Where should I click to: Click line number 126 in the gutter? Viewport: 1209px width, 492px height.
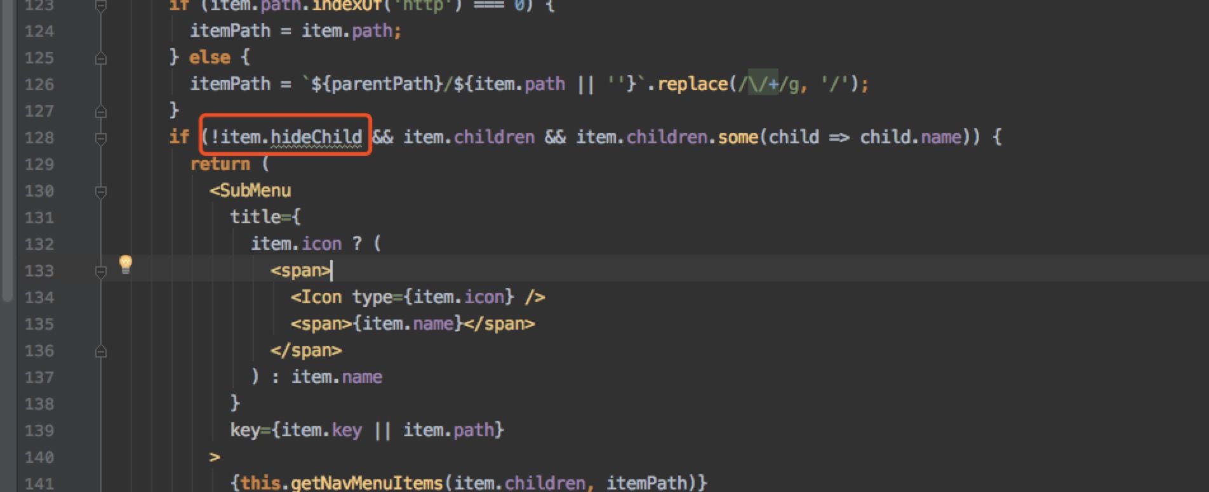coord(39,84)
